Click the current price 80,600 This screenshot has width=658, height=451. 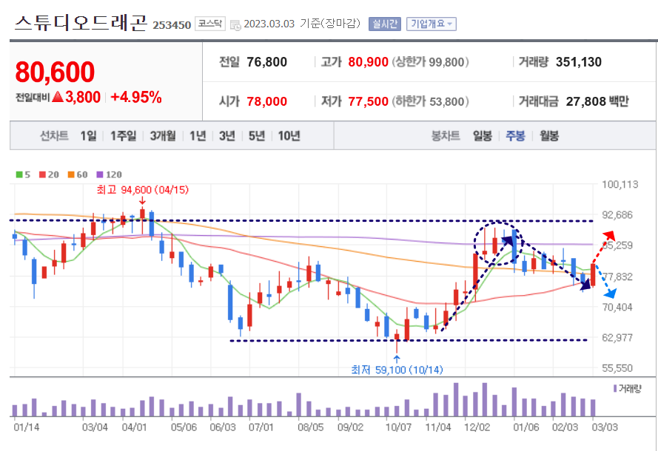55,72
